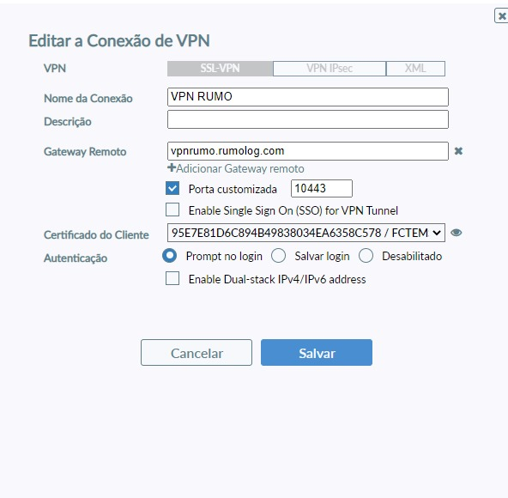The width and height of the screenshot is (508, 498).
Task: Switch to the VPN IPsec tab
Action: pyautogui.click(x=330, y=69)
